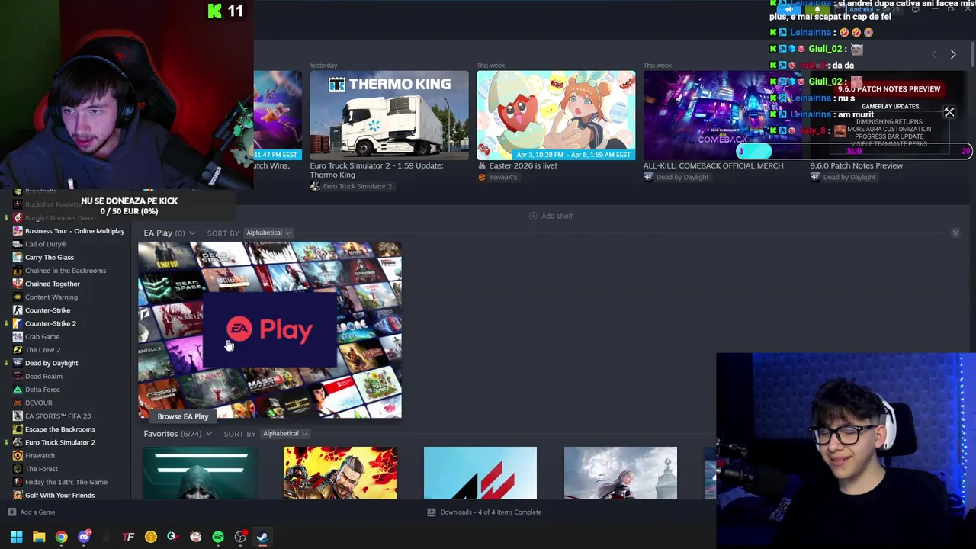This screenshot has height=549, width=976.
Task: Click the Crab Game icon
Action: pos(18,336)
